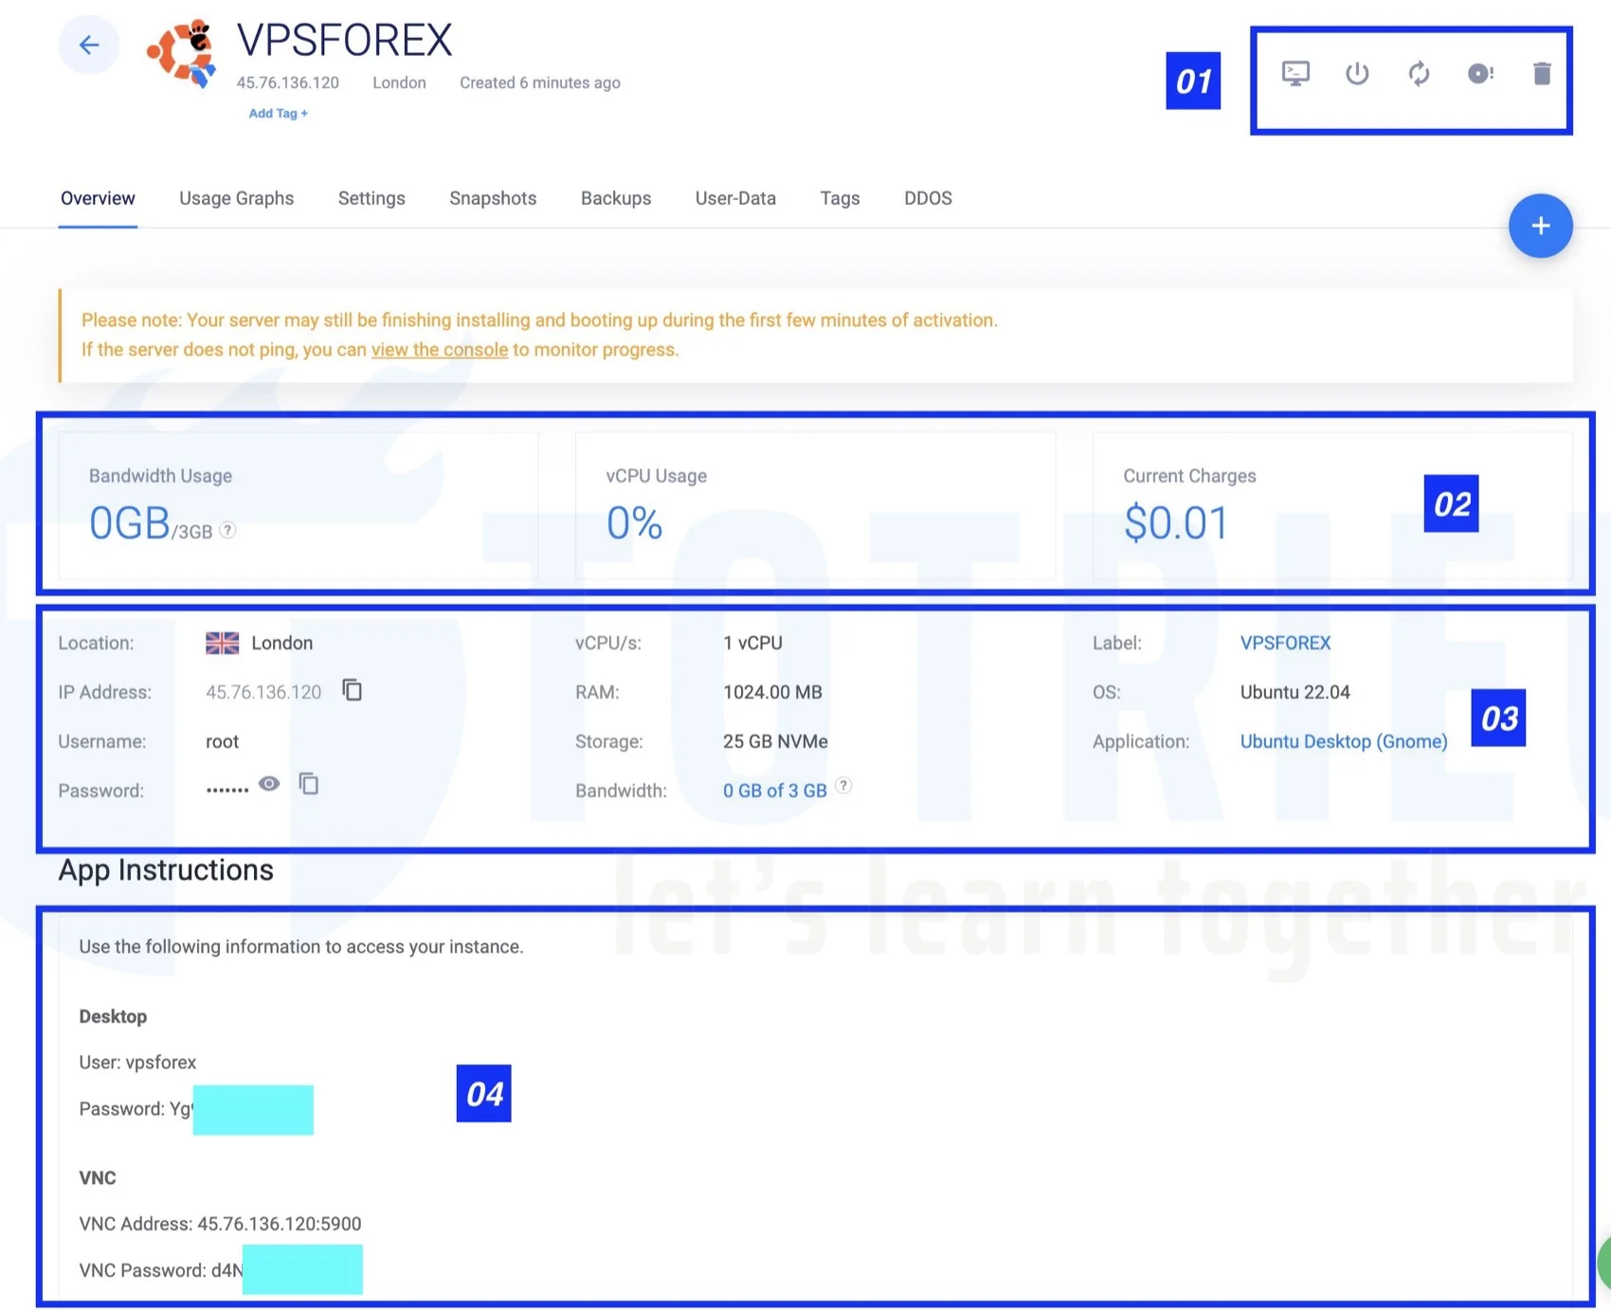Open the Ubuntu Desktop (Gnome) application link
1611x1311 pixels.
[1344, 741]
